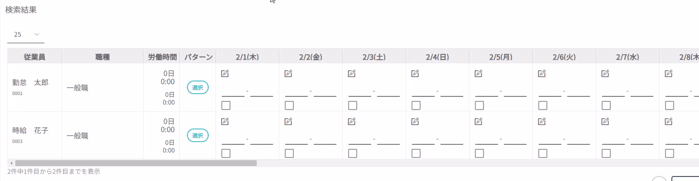Check the 2/1(木) checkbox for 勤怠 太郎
Screen dimensions: 699x181
pyautogui.click(x=226, y=105)
